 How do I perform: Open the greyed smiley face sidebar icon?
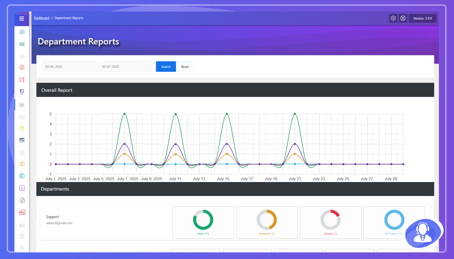click(22, 153)
